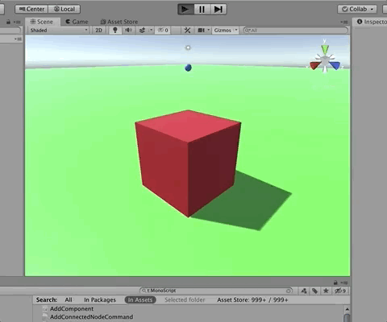Switch to the Game tab
The image size is (387, 322).
77,22
